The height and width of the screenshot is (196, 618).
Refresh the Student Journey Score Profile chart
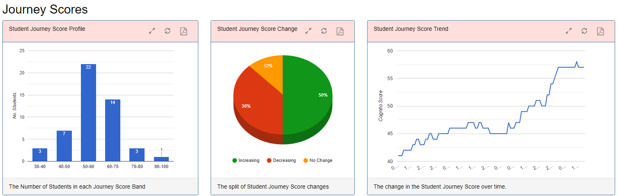tap(168, 31)
